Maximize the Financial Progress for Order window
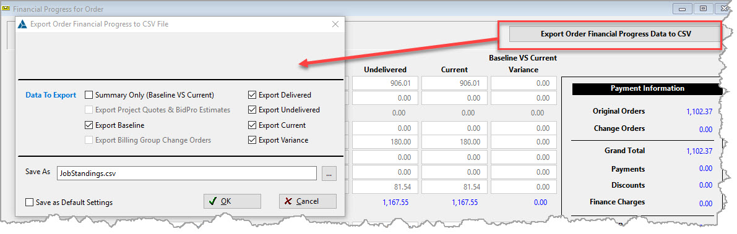The height and width of the screenshot is (234, 737). pos(704,9)
